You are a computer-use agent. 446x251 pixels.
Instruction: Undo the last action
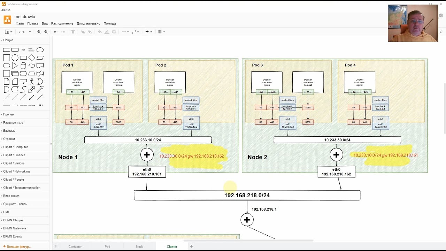(56, 32)
